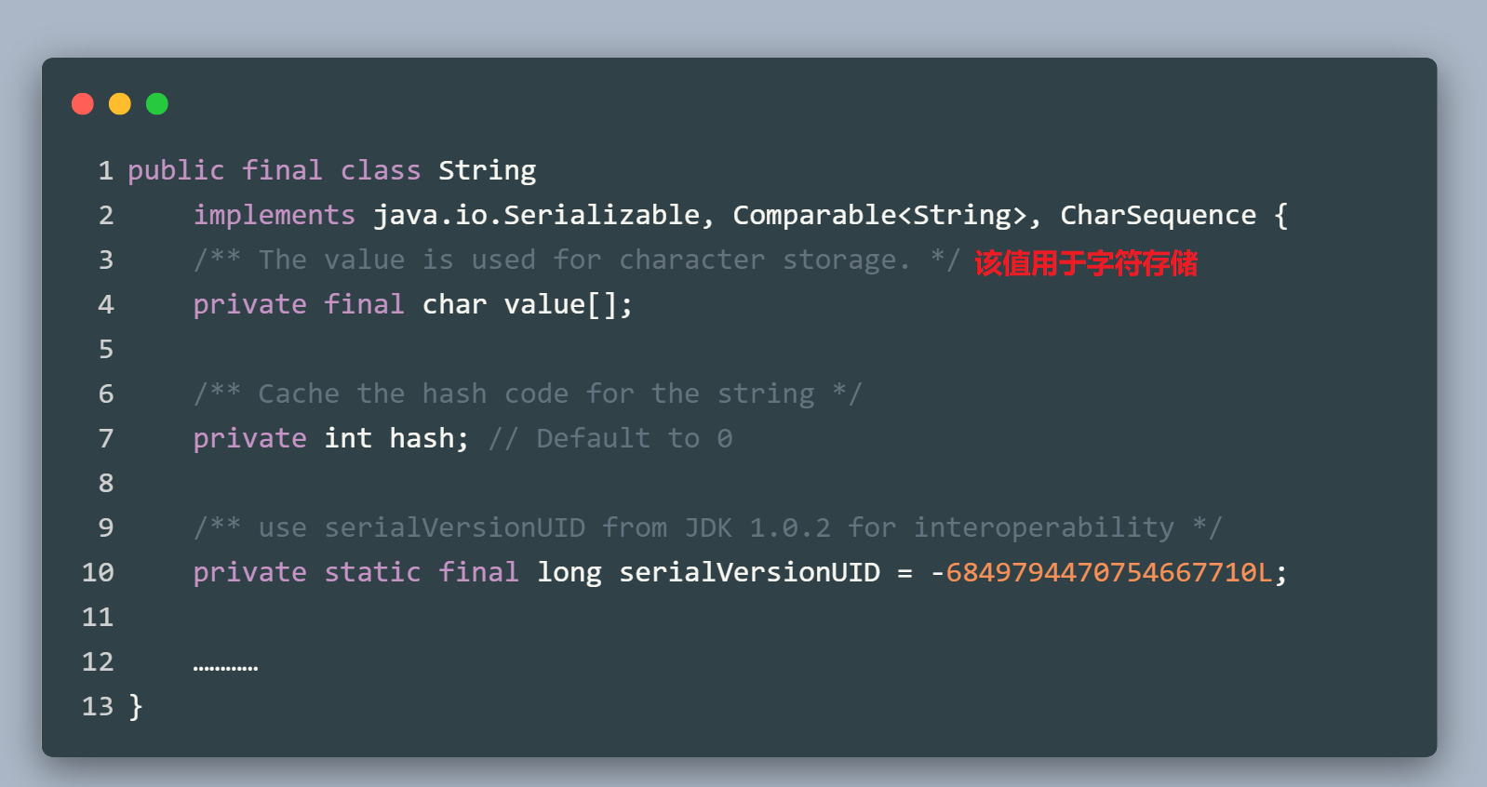Screen dimensions: 1487x787
Task: Click the implements keyword
Action: coord(274,216)
